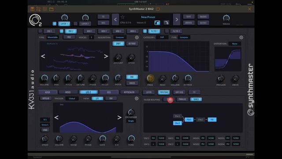
Task: Open filter TYPE Lowpass dropdown
Action: tap(184, 37)
